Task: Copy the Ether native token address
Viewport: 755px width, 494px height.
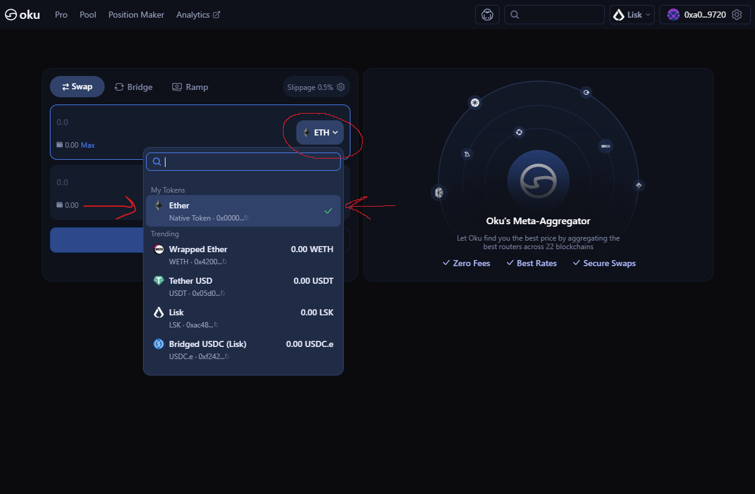Action: tap(246, 218)
